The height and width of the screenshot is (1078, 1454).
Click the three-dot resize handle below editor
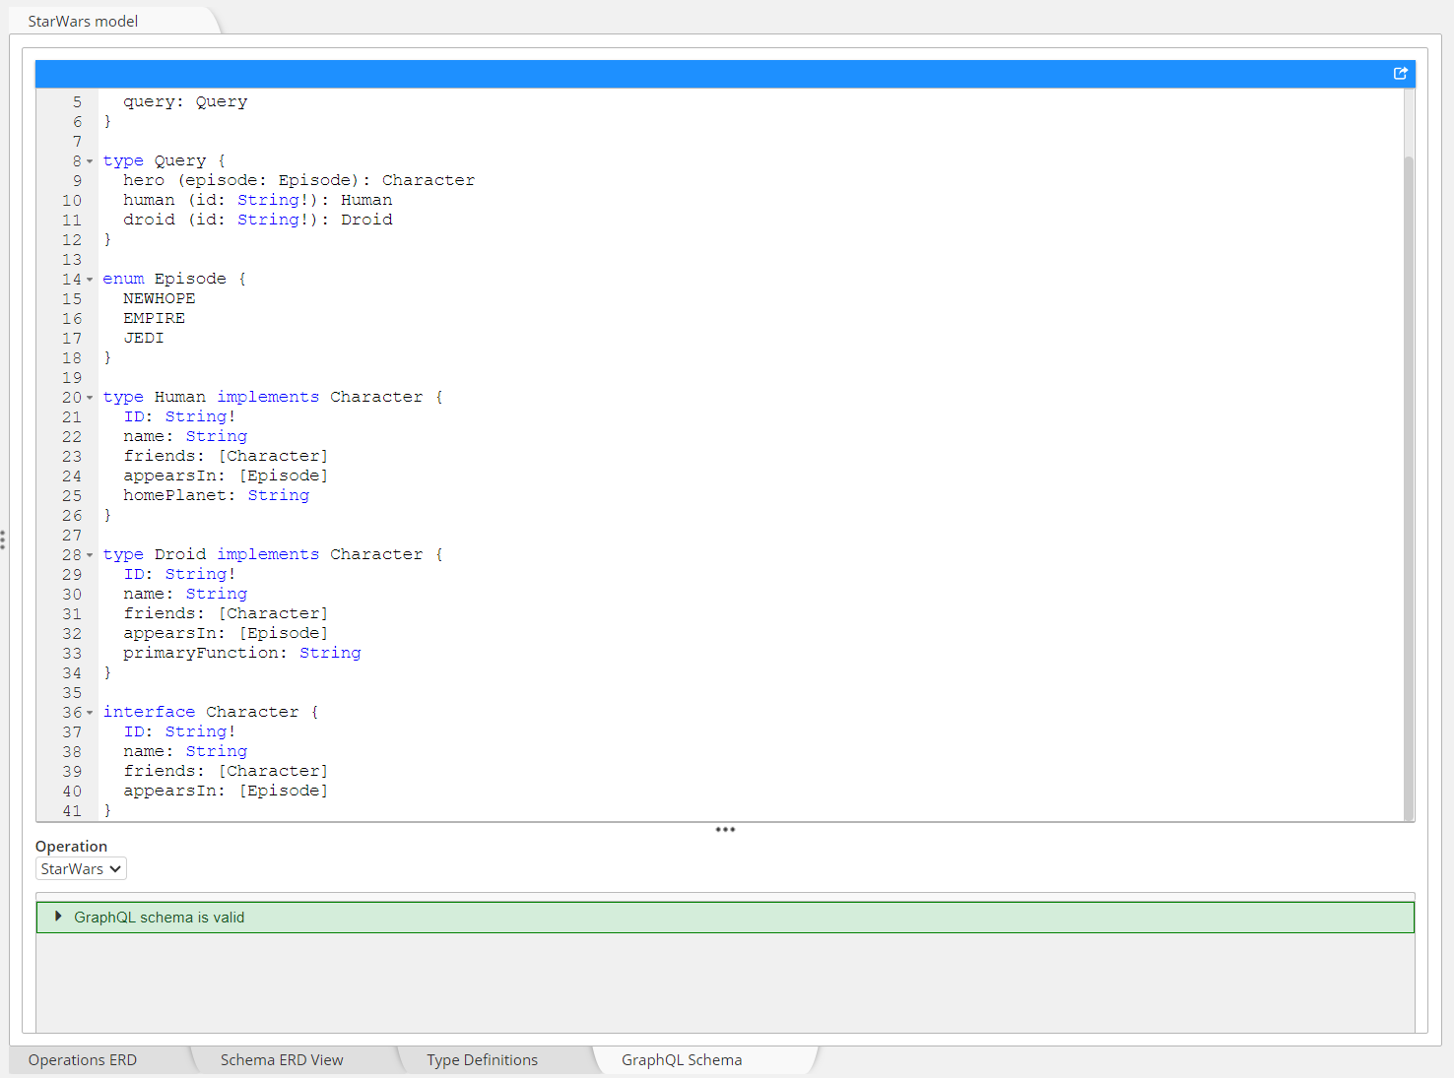(x=725, y=830)
